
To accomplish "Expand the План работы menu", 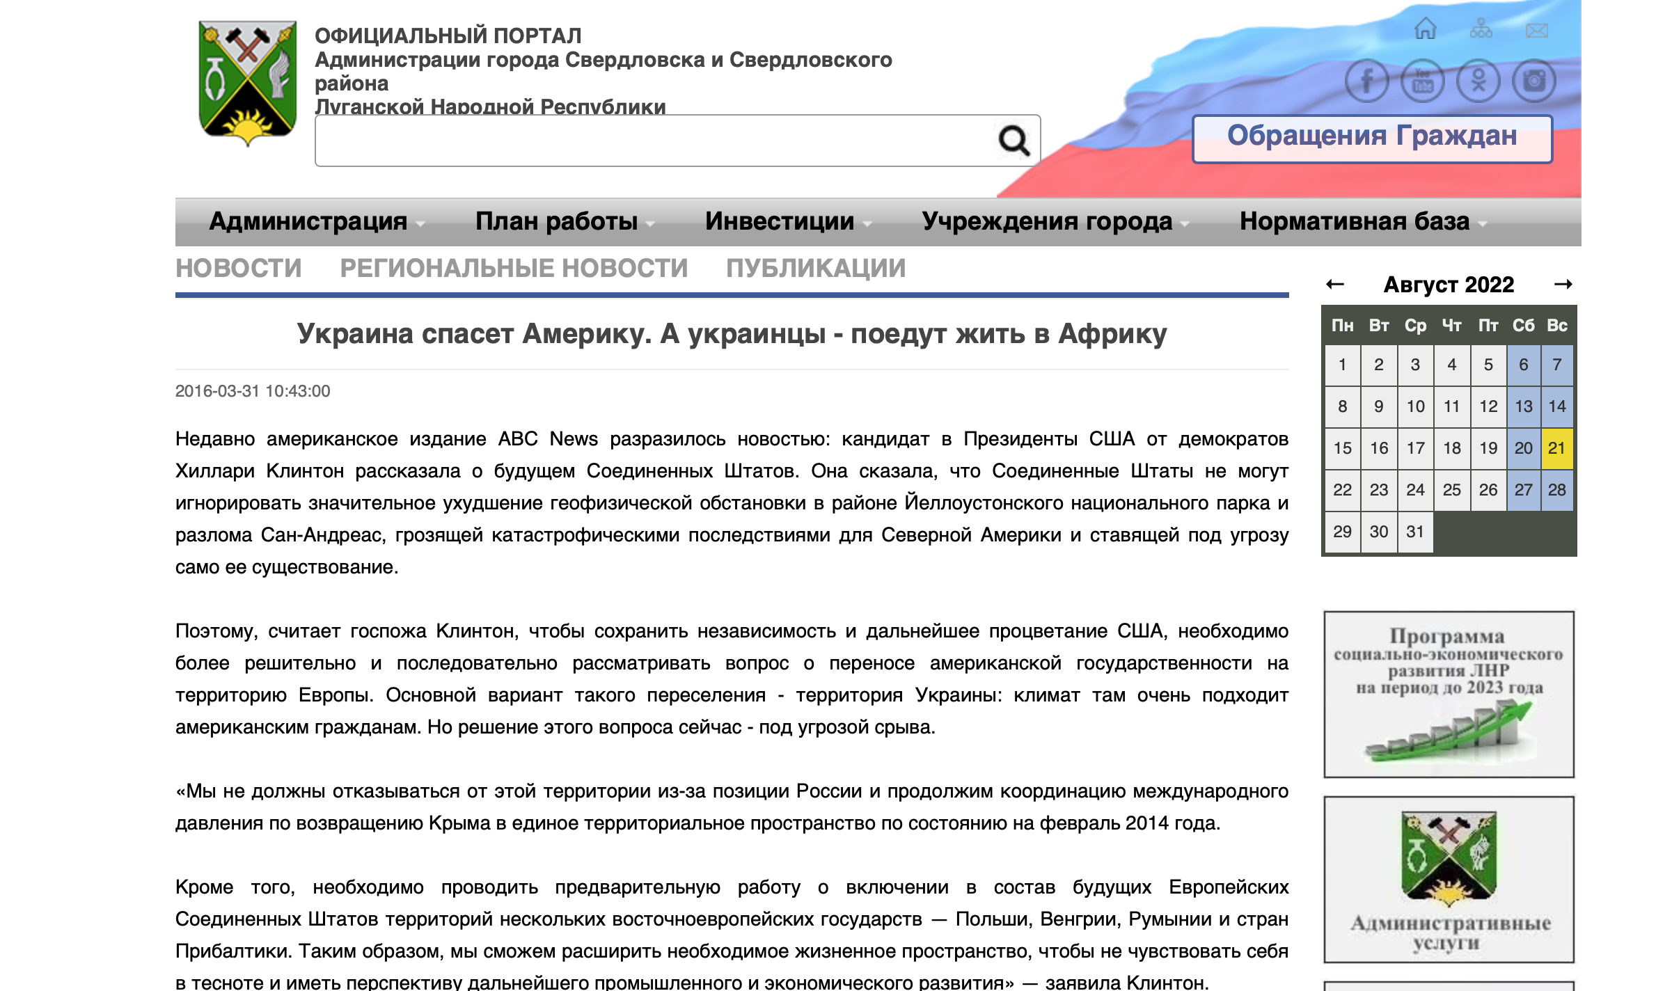I will [565, 221].
